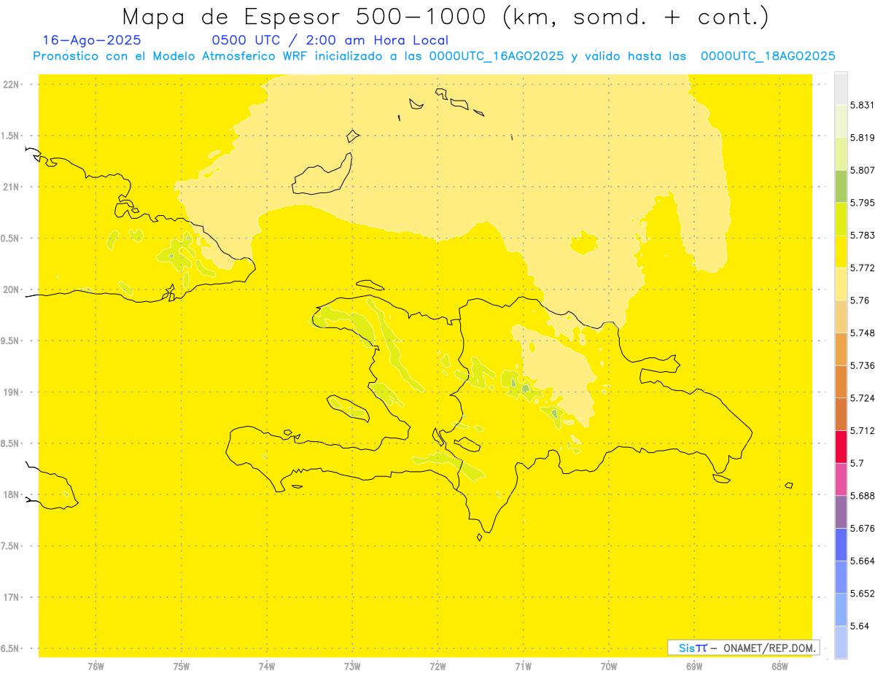
Task: Click the 22N latitude label
Action: click(11, 85)
